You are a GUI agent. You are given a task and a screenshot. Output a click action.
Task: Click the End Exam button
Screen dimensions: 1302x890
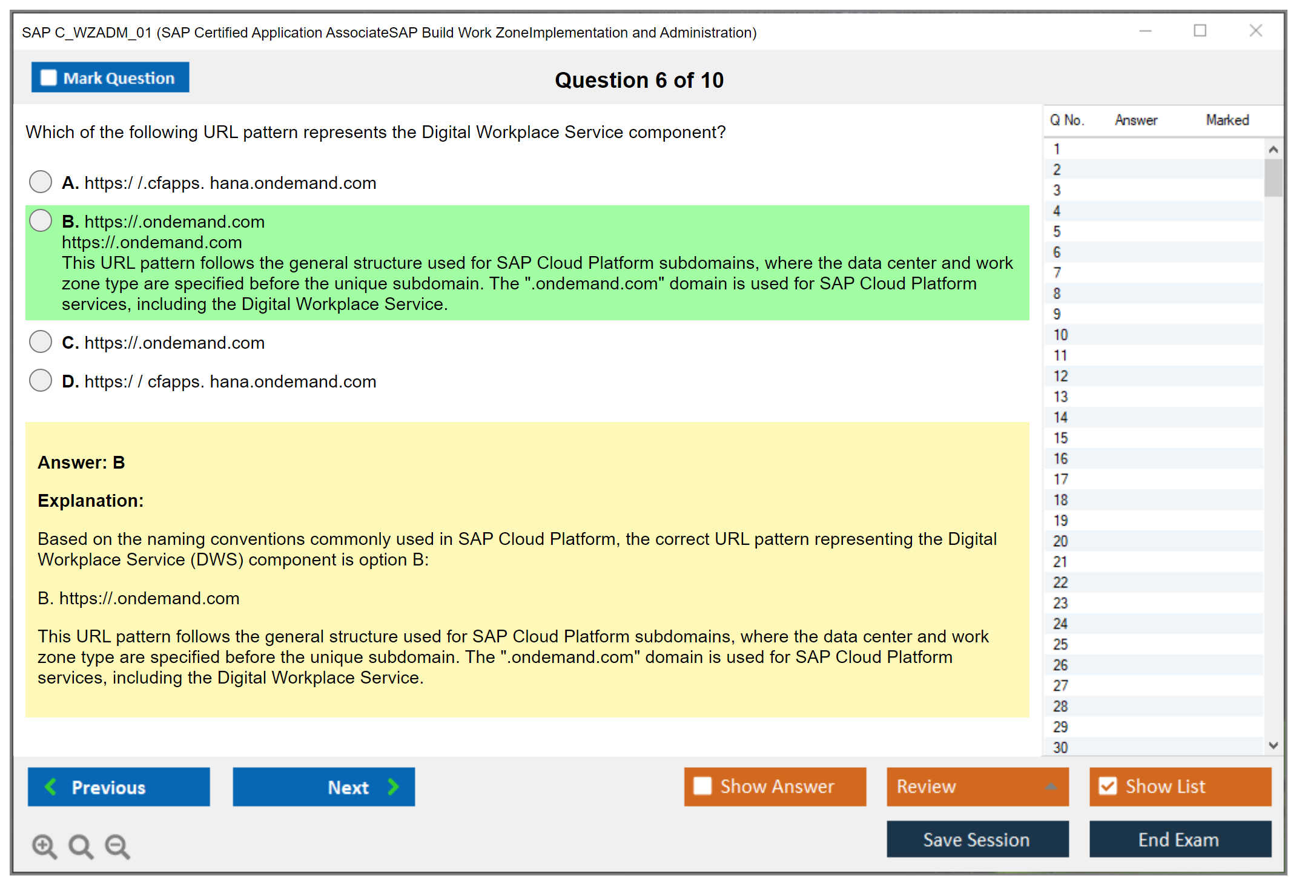[x=1179, y=839]
